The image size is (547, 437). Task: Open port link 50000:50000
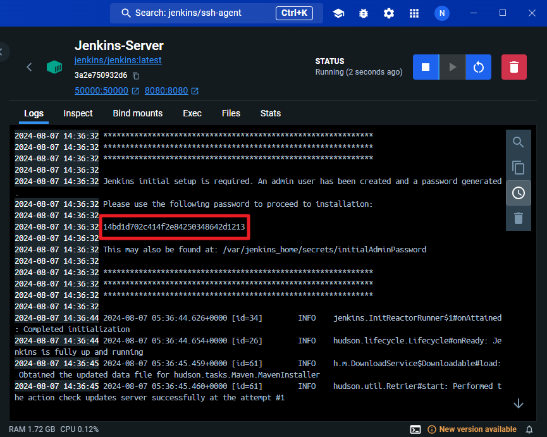click(102, 90)
